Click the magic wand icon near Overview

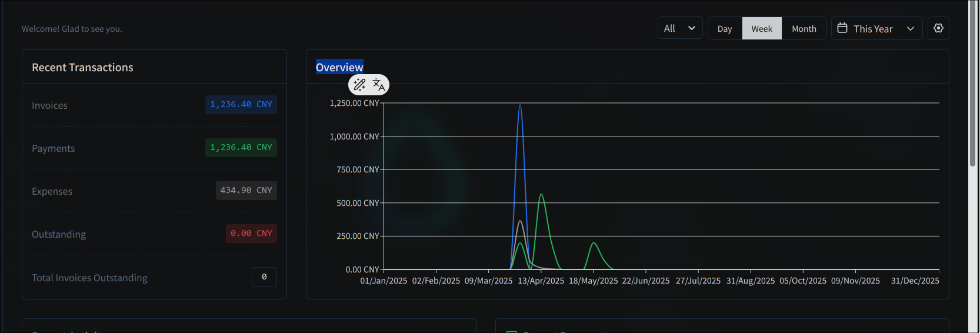pos(359,85)
